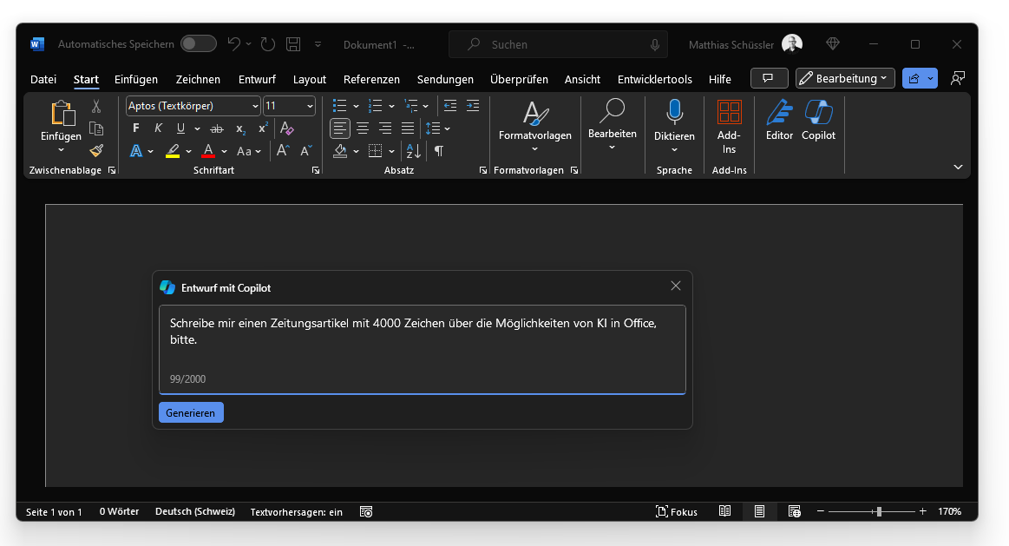This screenshot has width=1009, height=546.
Task: Click the microphone icon in search box
Action: point(654,44)
